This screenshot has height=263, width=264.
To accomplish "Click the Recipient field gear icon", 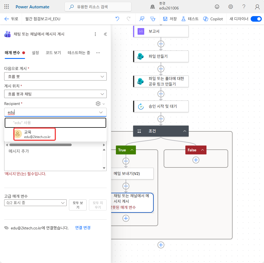I will pyautogui.click(x=98, y=104).
